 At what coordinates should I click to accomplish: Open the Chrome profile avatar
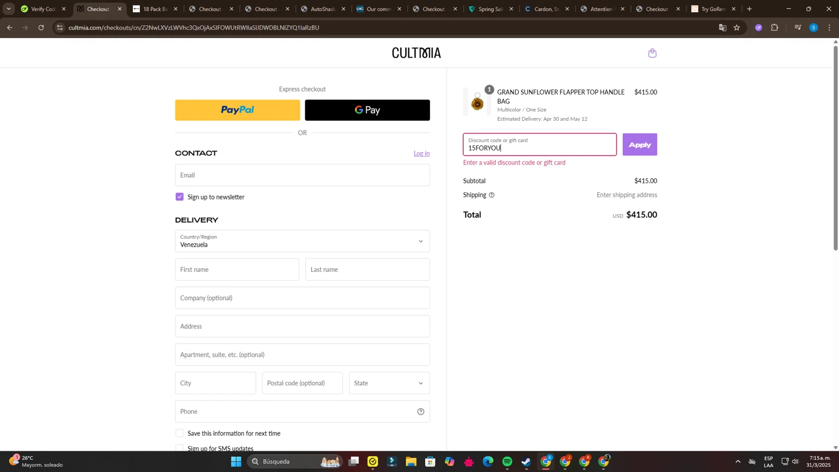pyautogui.click(x=814, y=27)
